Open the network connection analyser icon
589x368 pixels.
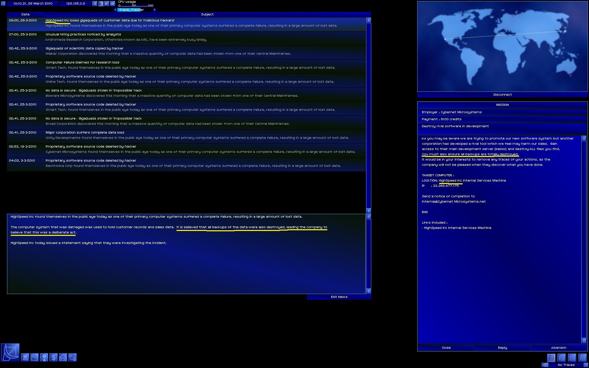point(72,357)
